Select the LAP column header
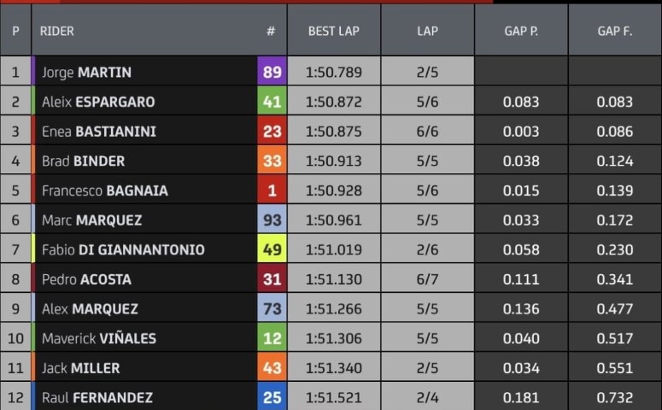 pos(428,31)
